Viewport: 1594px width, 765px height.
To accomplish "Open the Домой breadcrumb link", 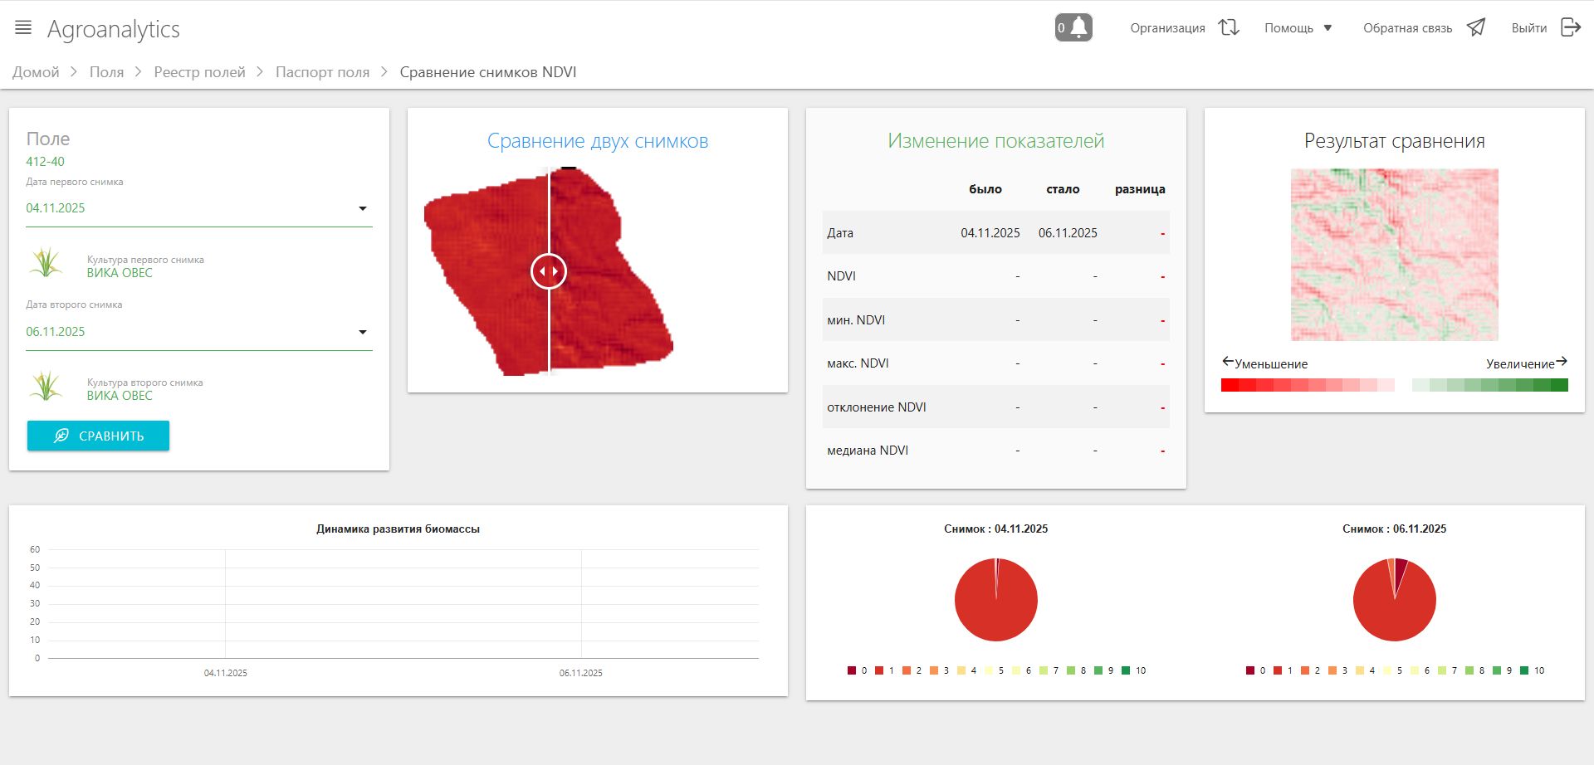I will pos(36,72).
